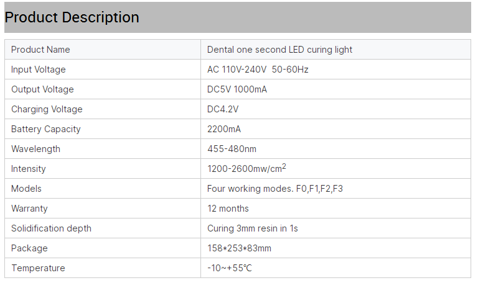
Task: Click the Wavelength row label
Action: point(35,149)
